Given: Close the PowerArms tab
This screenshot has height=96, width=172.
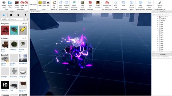Looking at the screenshot, I should click(x=41, y=12).
